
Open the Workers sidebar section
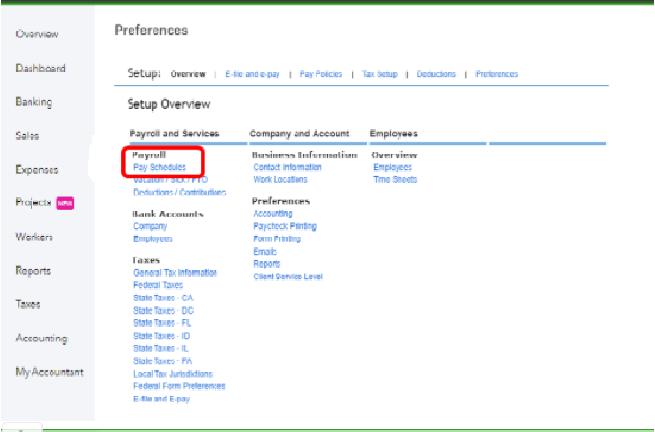pos(34,237)
